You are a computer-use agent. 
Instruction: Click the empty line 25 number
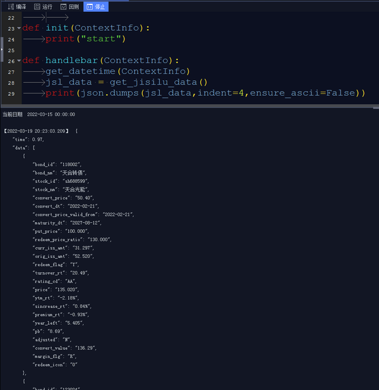pyautogui.click(x=11, y=50)
